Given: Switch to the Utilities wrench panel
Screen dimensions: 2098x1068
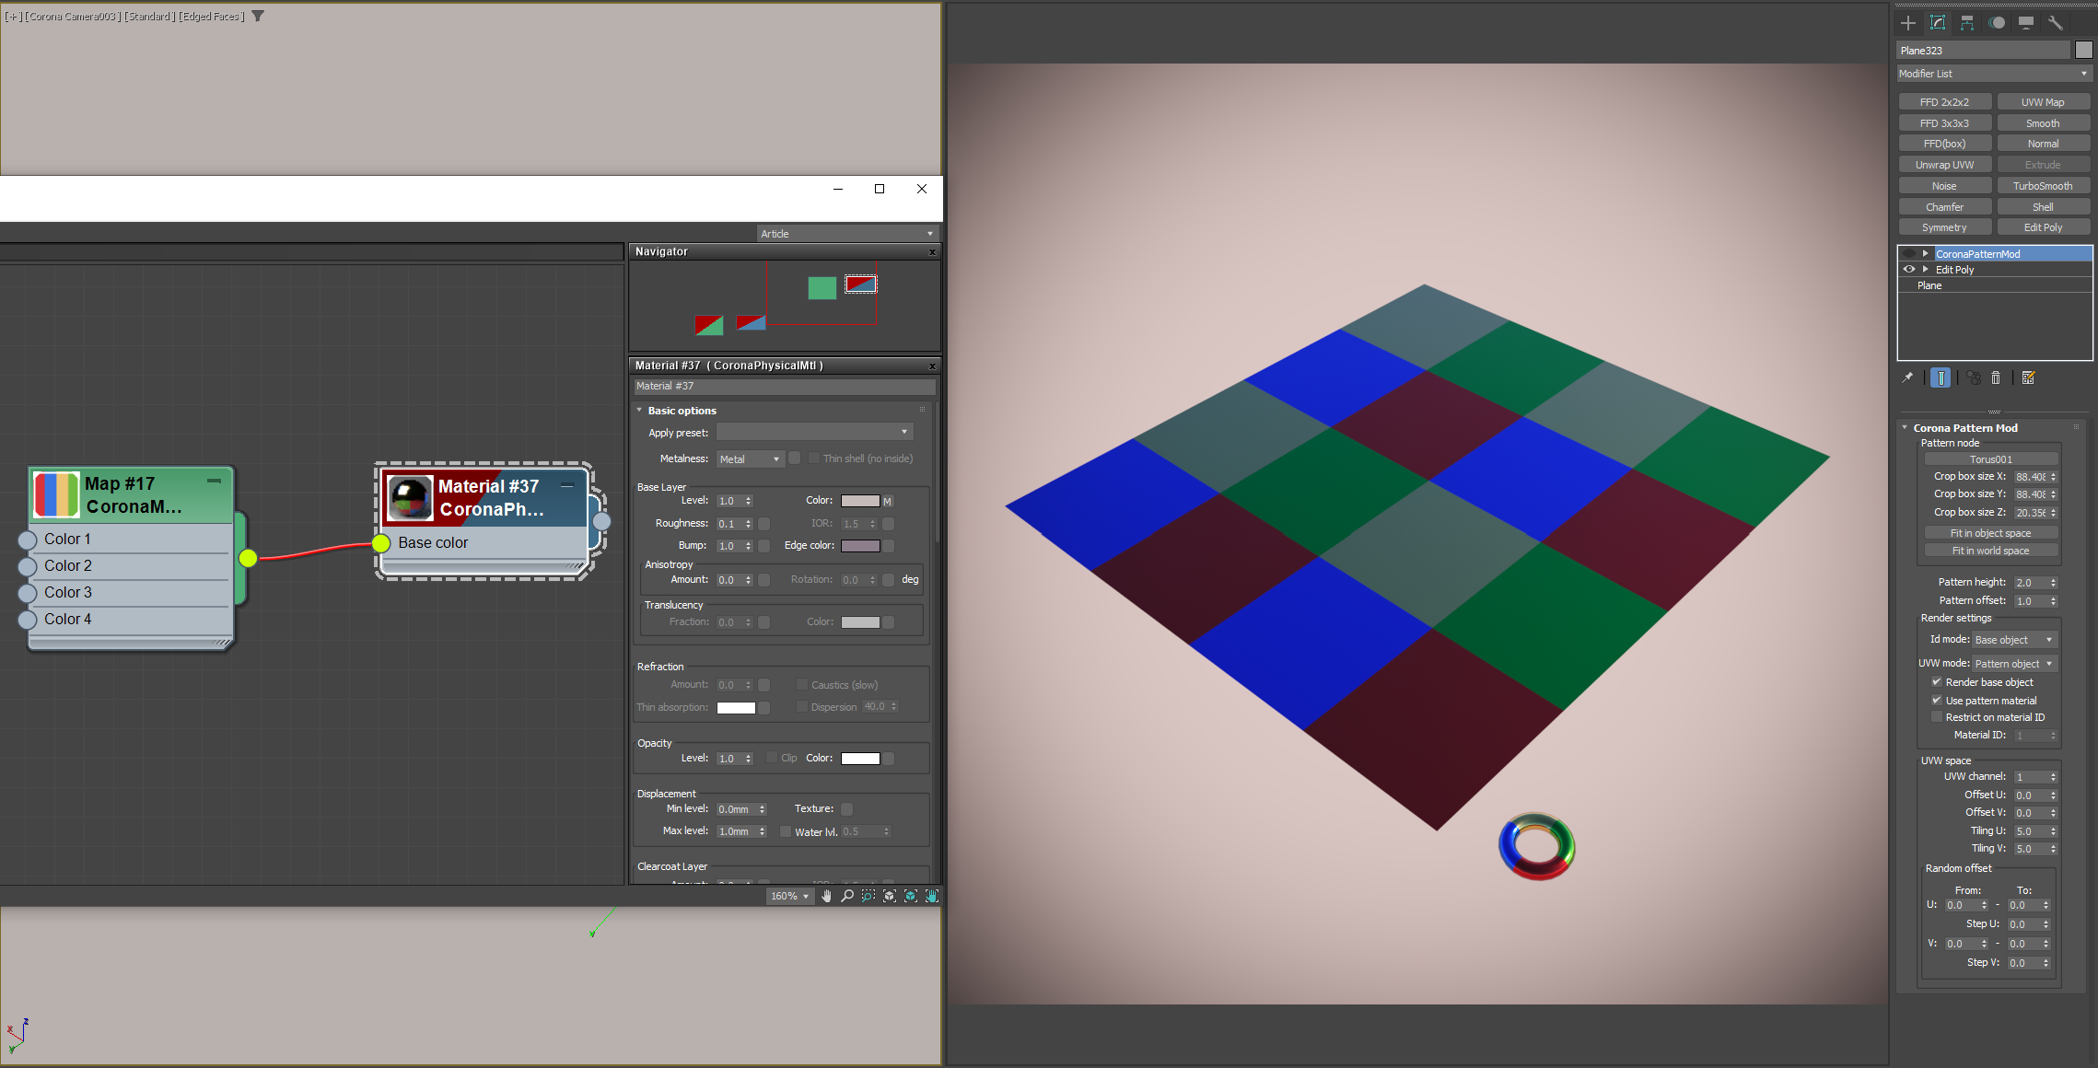Looking at the screenshot, I should 2055,23.
